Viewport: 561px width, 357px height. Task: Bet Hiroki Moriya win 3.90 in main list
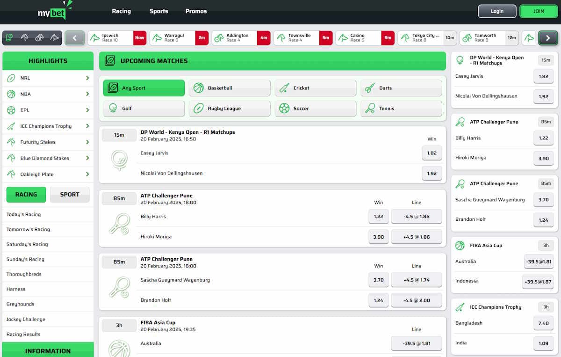(379, 237)
